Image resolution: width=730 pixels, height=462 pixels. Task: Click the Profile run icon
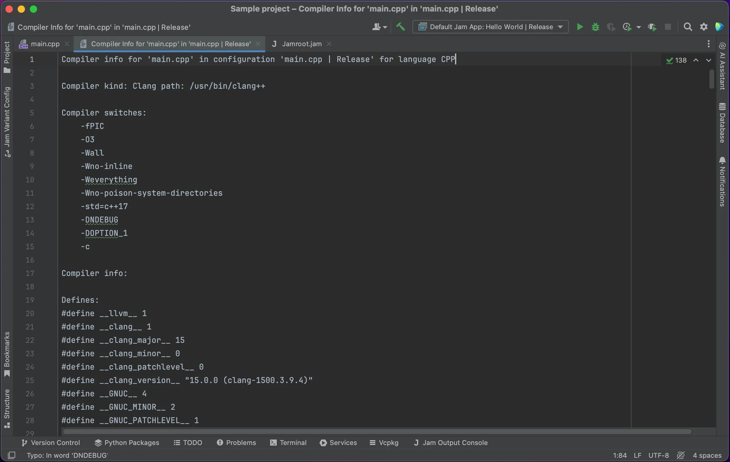click(x=627, y=27)
